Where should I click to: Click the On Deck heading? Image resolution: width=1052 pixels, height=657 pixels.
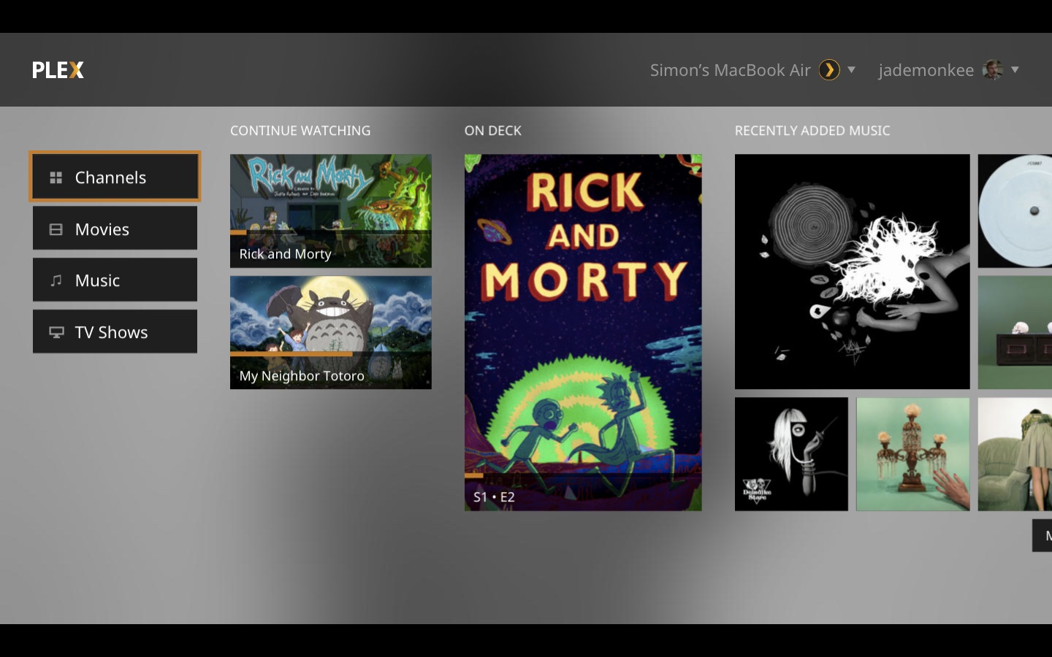tap(493, 131)
